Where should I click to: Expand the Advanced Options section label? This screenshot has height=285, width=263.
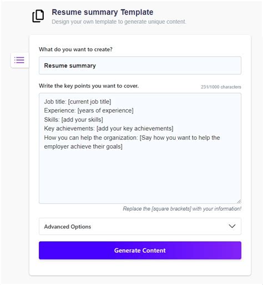68,227
